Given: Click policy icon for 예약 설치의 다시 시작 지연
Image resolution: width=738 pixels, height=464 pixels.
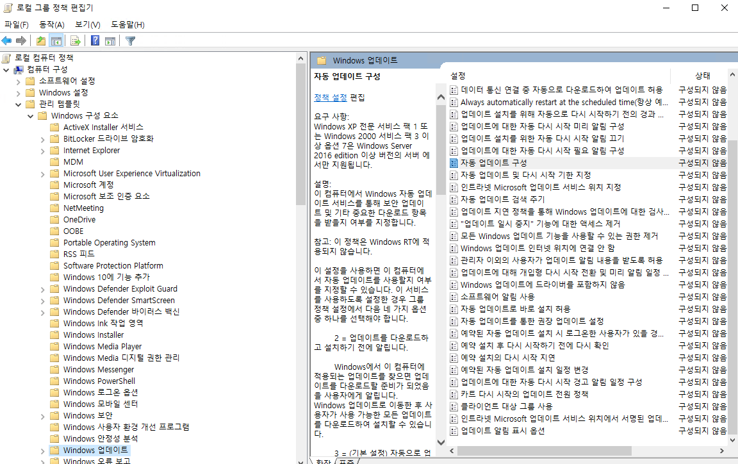Looking at the screenshot, I should [454, 358].
